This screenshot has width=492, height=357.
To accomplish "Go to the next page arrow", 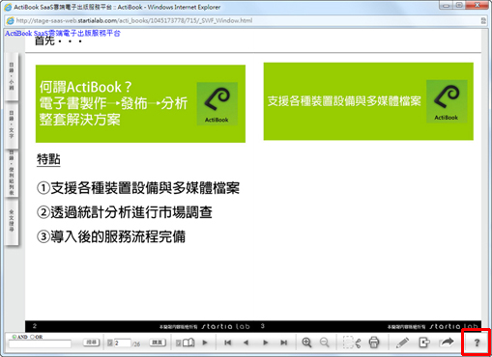I will pyautogui.click(x=266, y=343).
